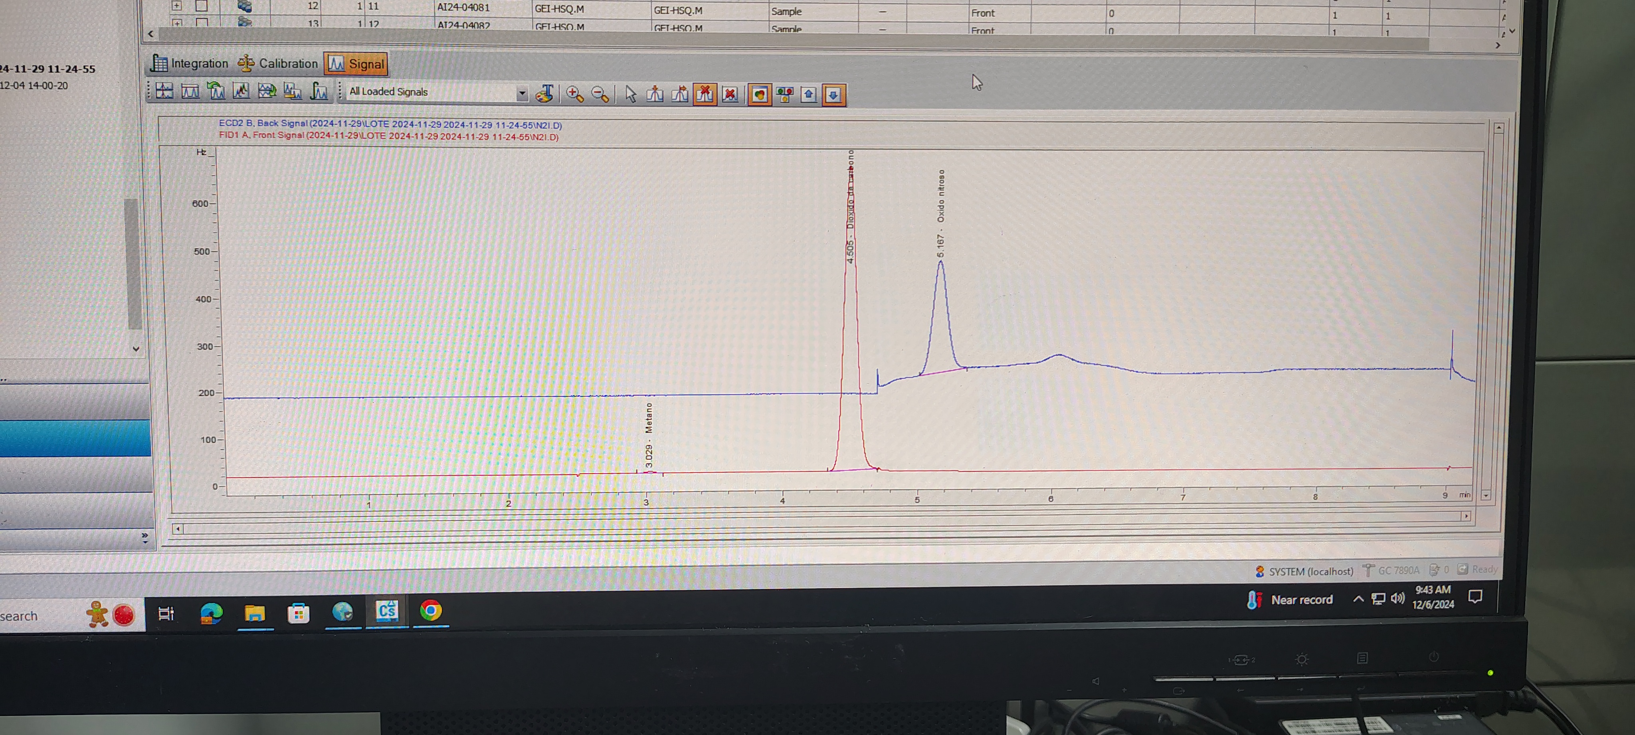Tick the checkbox in sample row 13
Screen dimensions: 1635x735
point(201,23)
